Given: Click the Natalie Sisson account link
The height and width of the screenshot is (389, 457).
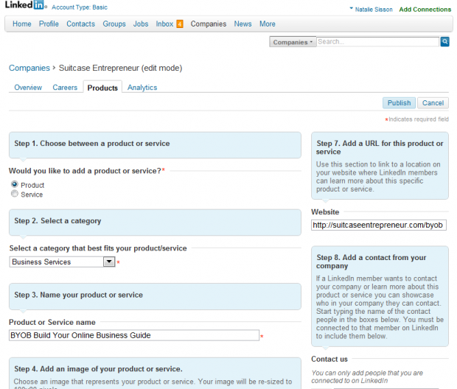Looking at the screenshot, I should point(374,10).
